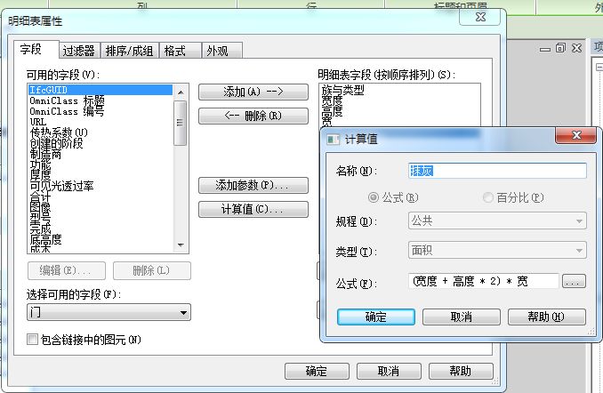This screenshot has width=603, height=393.
Task: Click available fields scrollbar up arrow
Action: pos(181,92)
